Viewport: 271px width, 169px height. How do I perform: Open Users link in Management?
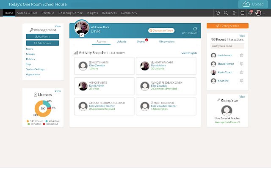coord(29,49)
